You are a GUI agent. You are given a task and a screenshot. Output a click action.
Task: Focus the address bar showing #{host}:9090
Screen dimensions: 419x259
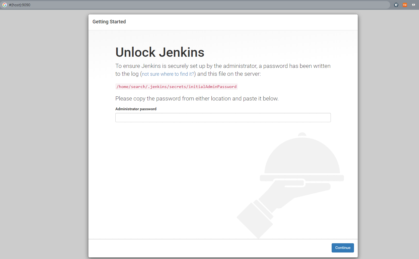[x=190, y=5]
